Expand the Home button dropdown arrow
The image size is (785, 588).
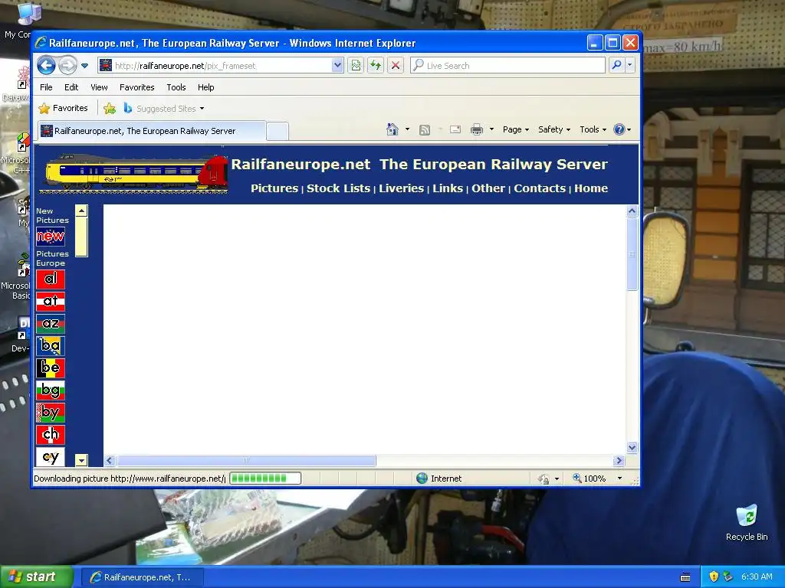click(x=407, y=129)
